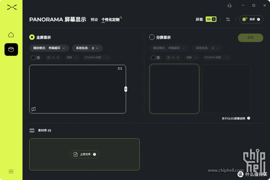Click the dashed upload drop zone
The height and width of the screenshot is (180, 270).
tap(84, 154)
